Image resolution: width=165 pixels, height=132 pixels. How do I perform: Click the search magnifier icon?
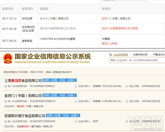point(110,55)
